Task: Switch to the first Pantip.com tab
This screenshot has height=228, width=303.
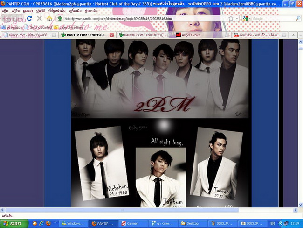Action: click(x=29, y=35)
